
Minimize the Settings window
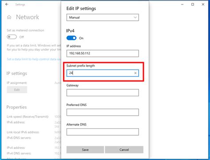(182, 4)
